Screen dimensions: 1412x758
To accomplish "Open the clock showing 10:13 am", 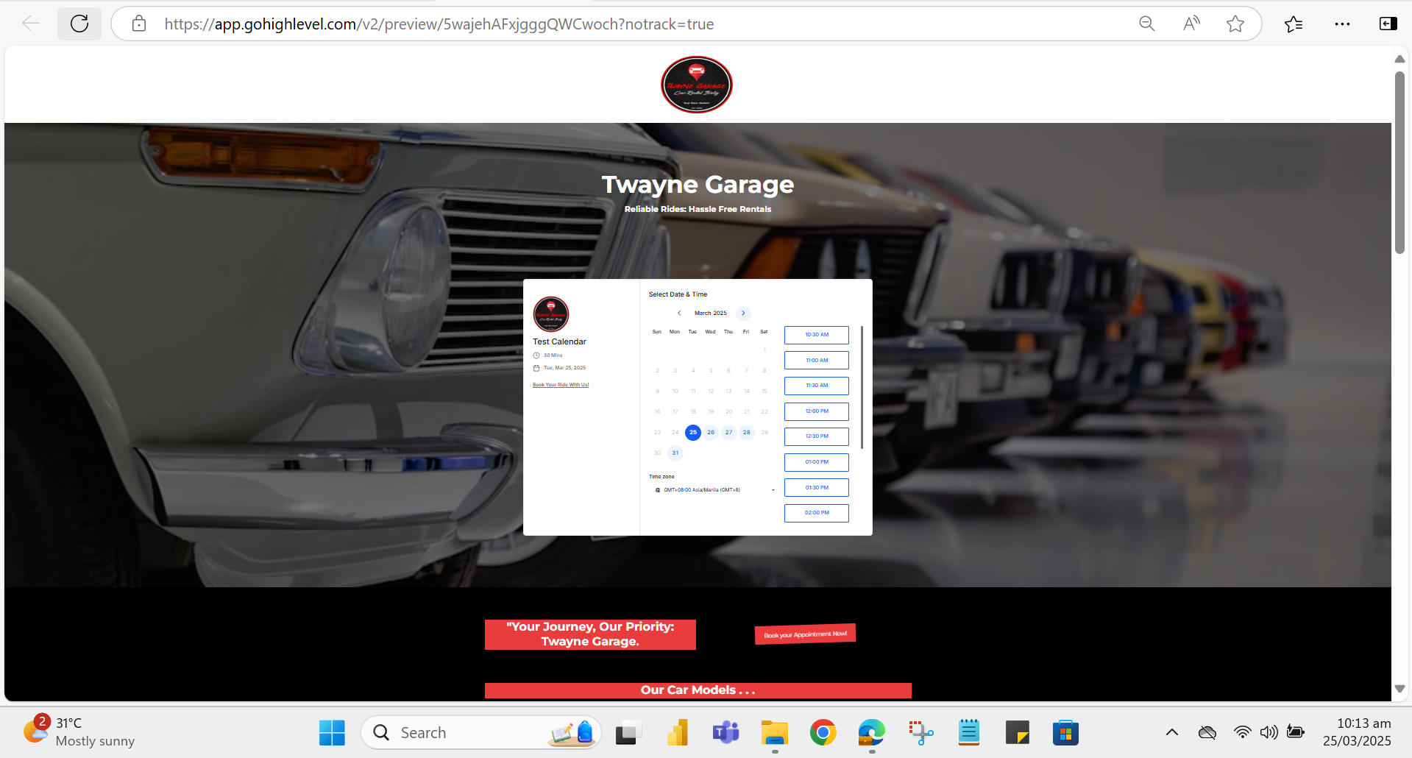I will 1357,732.
